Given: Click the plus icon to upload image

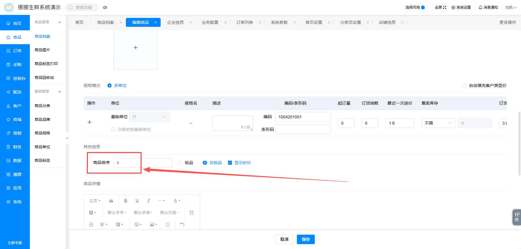Looking at the screenshot, I should coord(135,48).
